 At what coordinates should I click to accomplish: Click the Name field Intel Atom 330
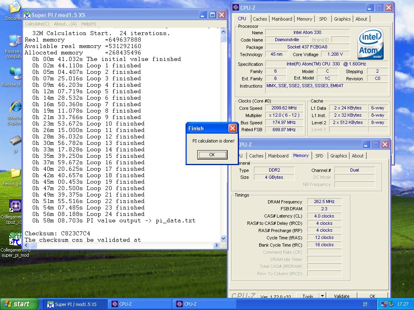coord(307,32)
